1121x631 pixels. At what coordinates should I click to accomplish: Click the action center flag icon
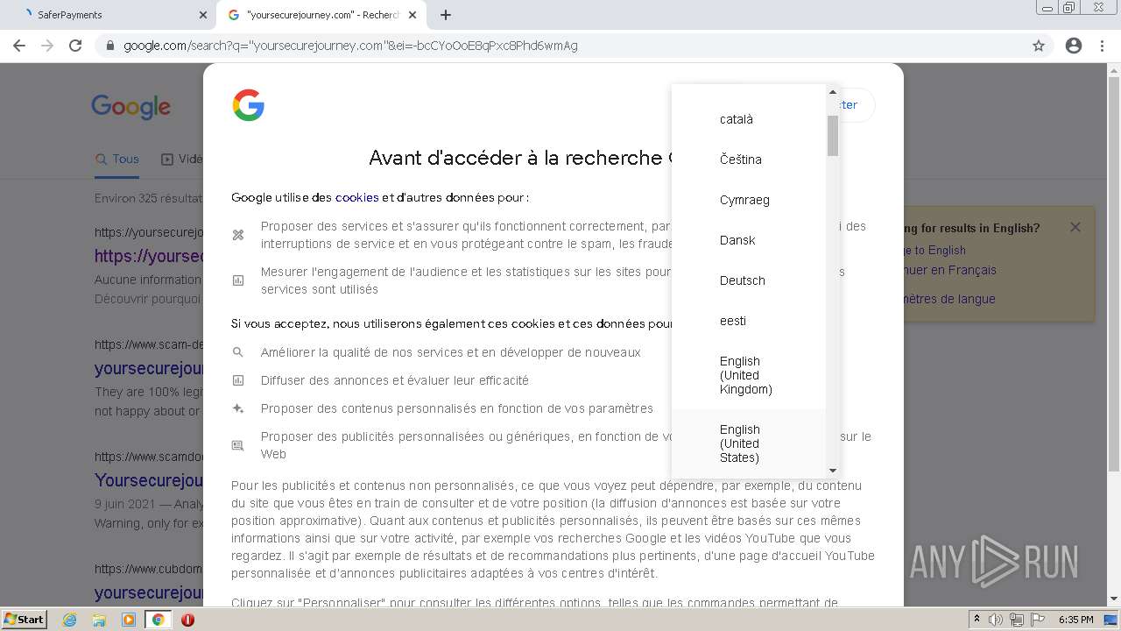[1038, 620]
